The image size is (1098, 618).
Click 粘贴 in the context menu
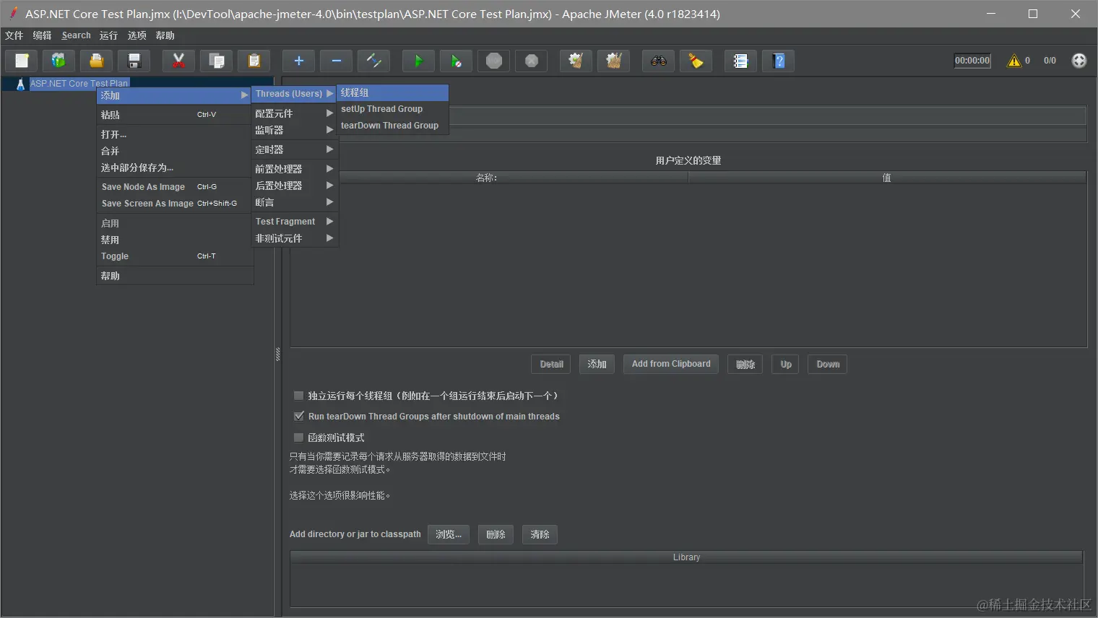tap(174, 115)
